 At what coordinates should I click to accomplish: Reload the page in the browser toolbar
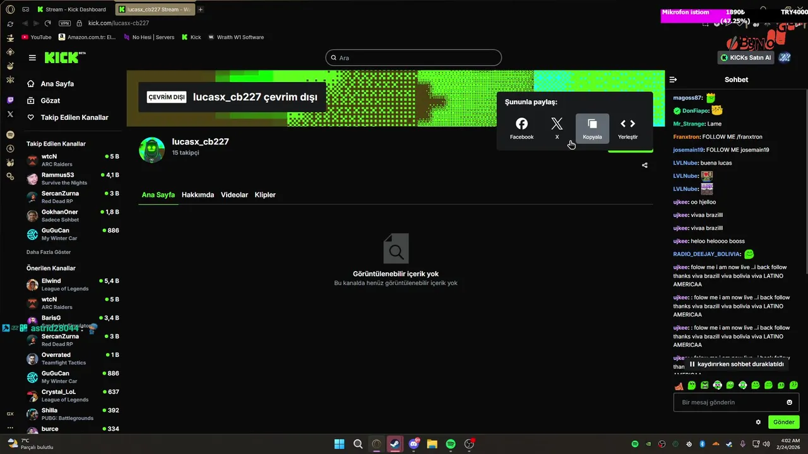[x=47, y=23]
